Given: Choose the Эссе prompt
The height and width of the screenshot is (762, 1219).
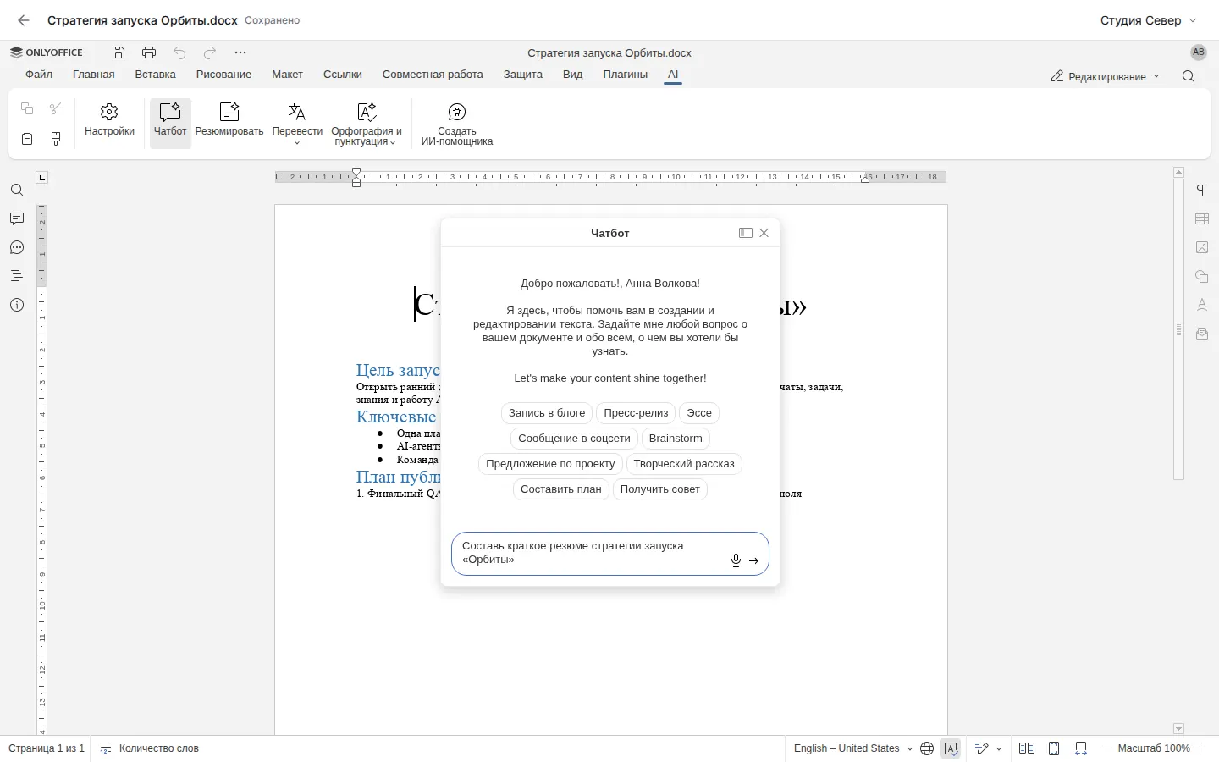Looking at the screenshot, I should coord(699,413).
